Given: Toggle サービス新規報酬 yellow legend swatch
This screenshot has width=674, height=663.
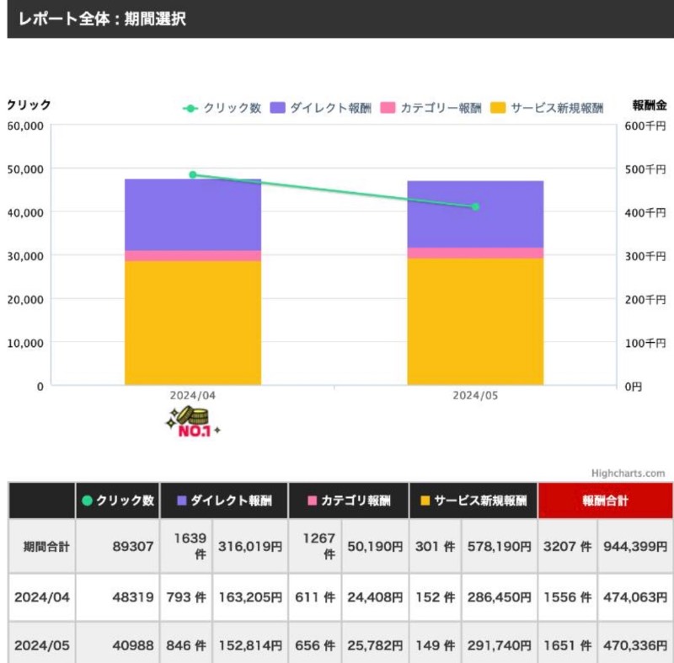Looking at the screenshot, I should coord(498,108).
